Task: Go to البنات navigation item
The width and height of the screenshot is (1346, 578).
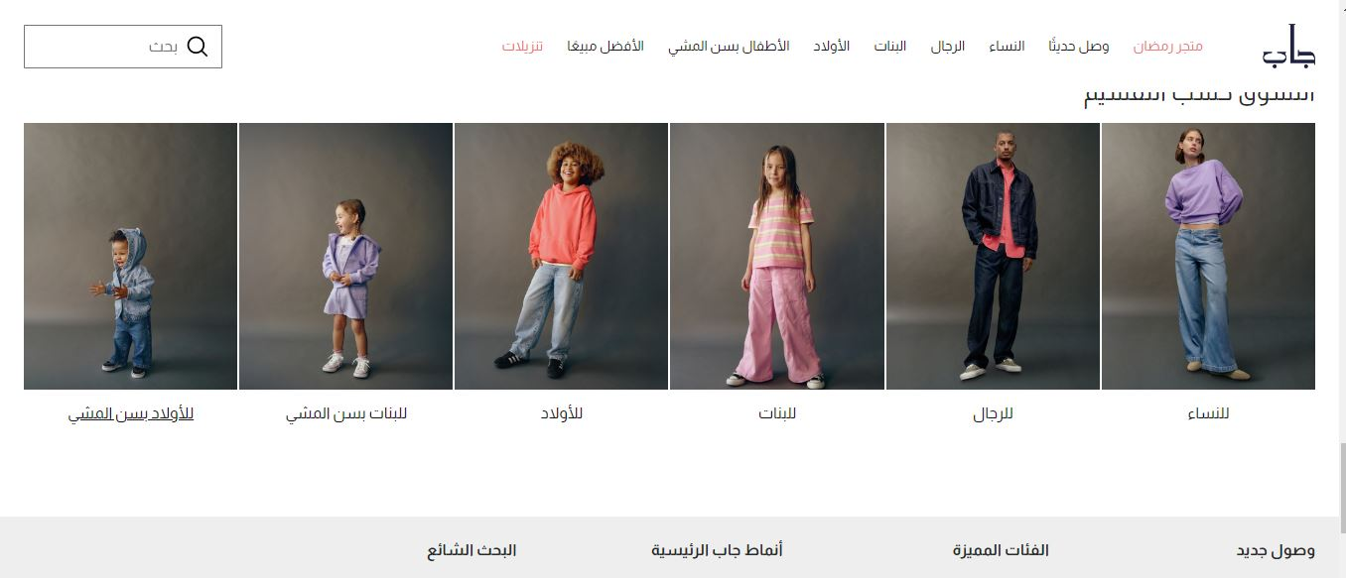Action: pos(890,47)
